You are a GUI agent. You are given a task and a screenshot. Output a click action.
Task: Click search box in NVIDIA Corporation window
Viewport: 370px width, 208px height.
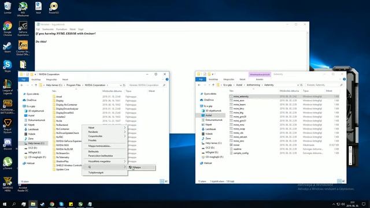147,85
